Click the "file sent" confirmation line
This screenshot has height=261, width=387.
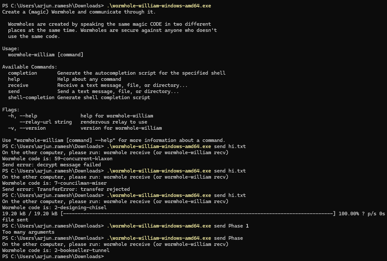click(15, 220)
